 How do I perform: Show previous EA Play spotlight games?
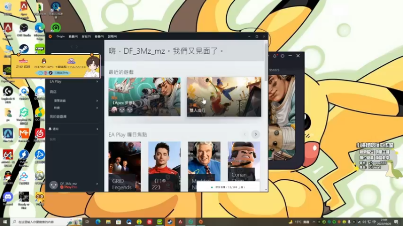coord(245,134)
